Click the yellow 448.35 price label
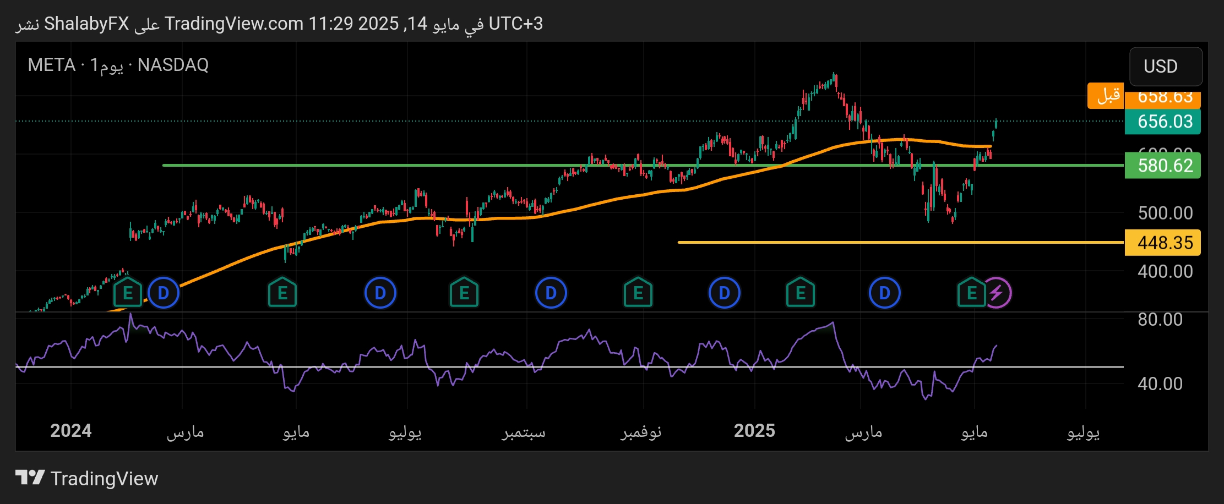This screenshot has width=1224, height=504. (x=1163, y=243)
